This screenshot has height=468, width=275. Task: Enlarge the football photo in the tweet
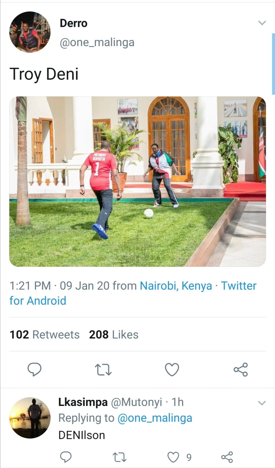[x=137, y=181]
